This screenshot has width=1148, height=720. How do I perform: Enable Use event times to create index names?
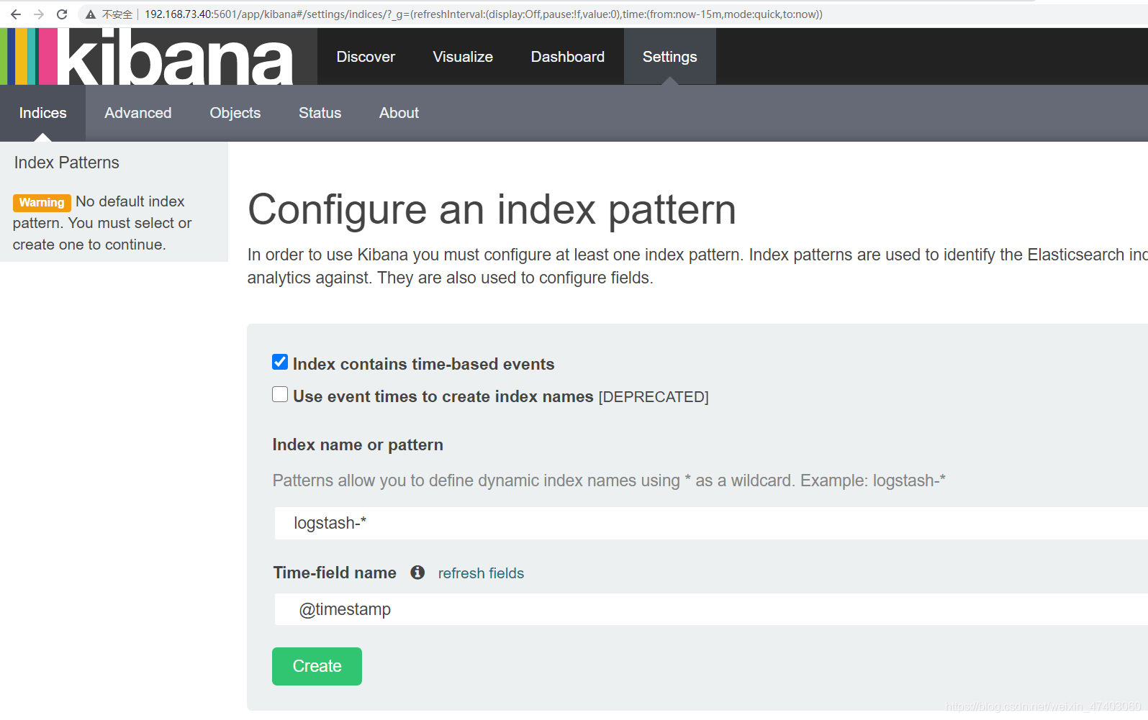point(280,395)
